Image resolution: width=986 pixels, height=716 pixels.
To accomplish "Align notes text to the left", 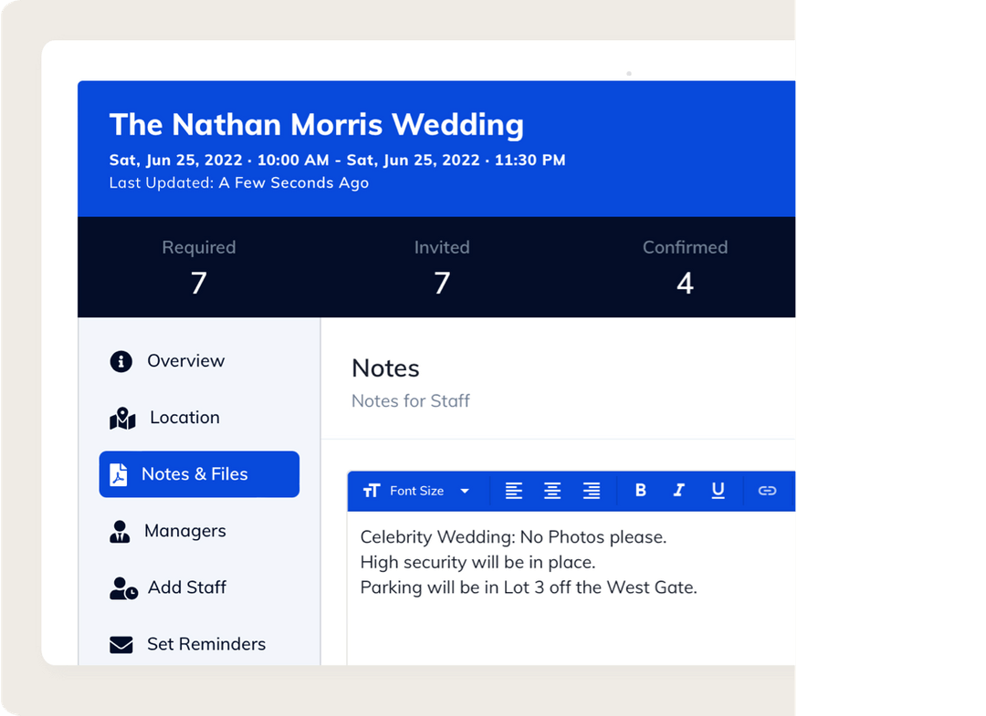I will 514,491.
